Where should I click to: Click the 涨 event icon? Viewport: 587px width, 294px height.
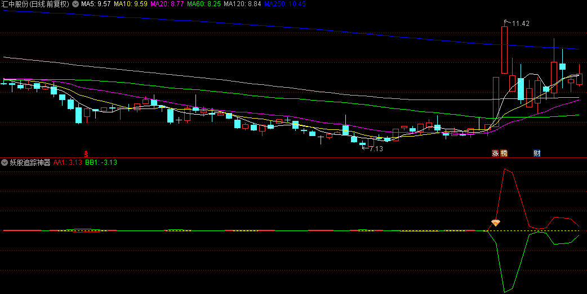point(495,153)
